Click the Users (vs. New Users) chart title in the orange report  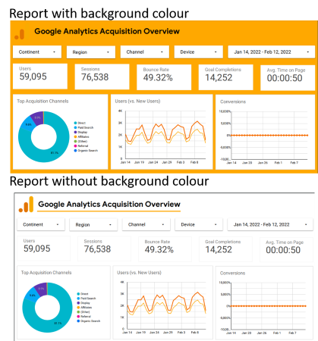(x=137, y=102)
